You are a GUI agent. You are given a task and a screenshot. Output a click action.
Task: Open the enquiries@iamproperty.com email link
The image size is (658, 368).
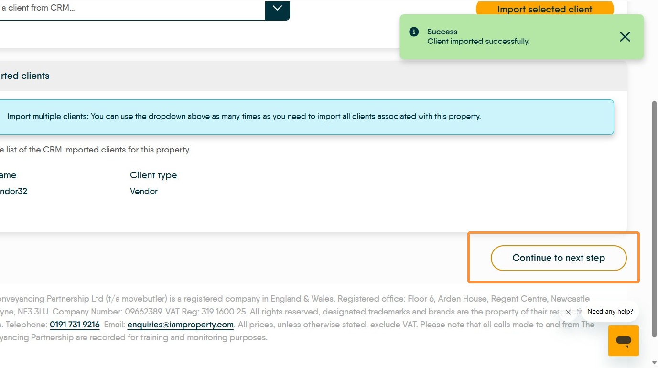[x=181, y=325]
